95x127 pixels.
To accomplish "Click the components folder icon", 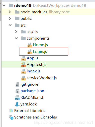I will (x=23, y=38).
